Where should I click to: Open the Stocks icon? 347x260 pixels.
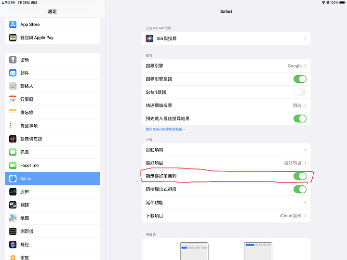pos(13,192)
